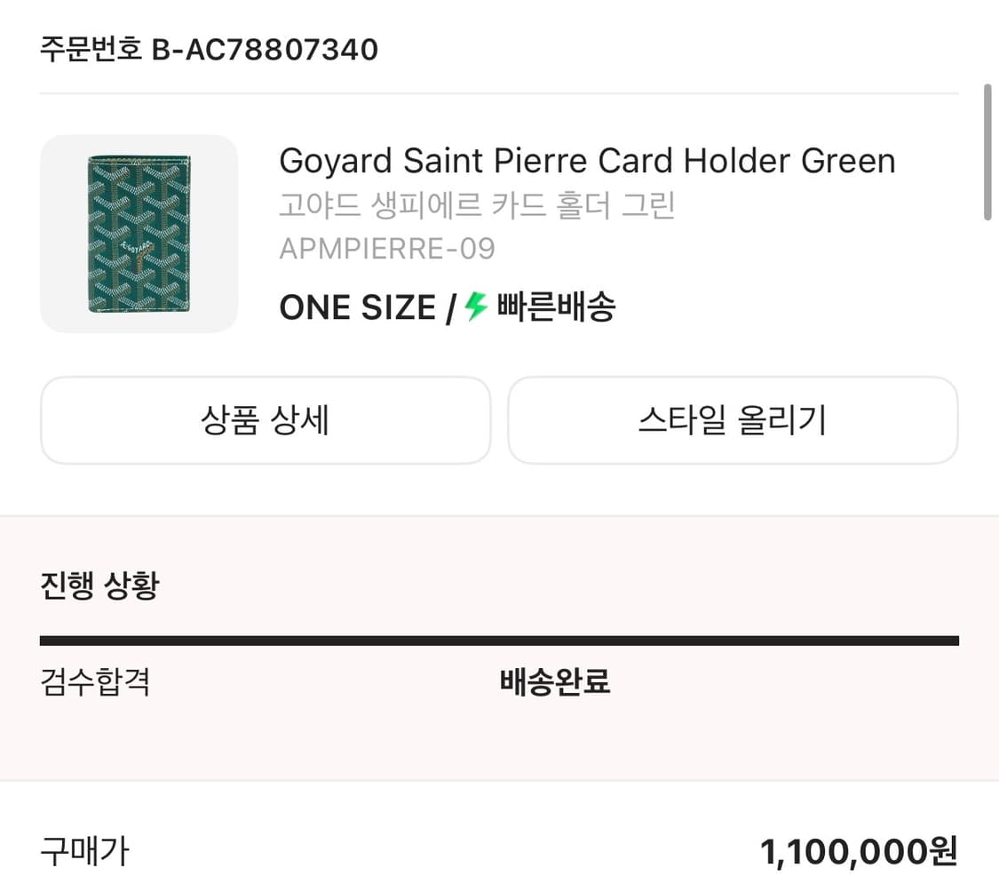Click the vertical scrollbar on the right

pyautogui.click(x=987, y=152)
